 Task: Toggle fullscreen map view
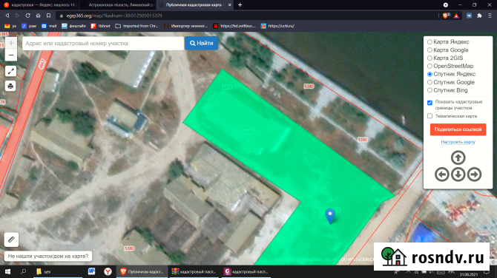[11, 71]
